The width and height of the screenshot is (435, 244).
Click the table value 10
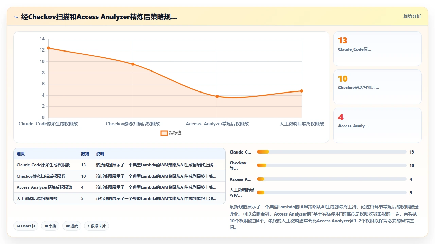(x=83, y=176)
